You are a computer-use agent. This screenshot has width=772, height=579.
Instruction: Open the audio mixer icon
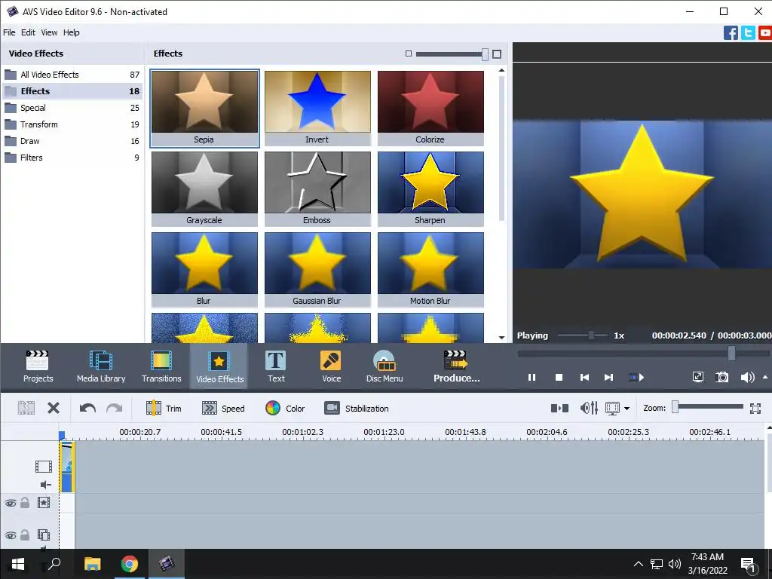click(589, 408)
